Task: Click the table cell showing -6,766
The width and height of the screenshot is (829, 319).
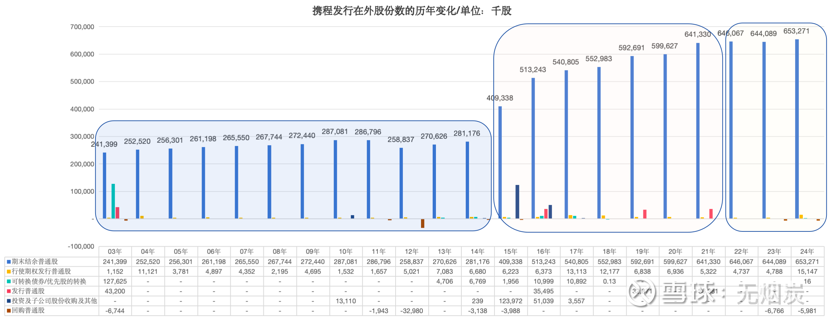Action: pos(774,311)
